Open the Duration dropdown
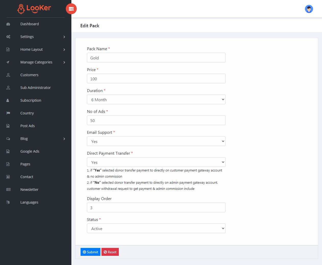Screen dimensions: 322x265 pyautogui.click(x=156, y=99)
